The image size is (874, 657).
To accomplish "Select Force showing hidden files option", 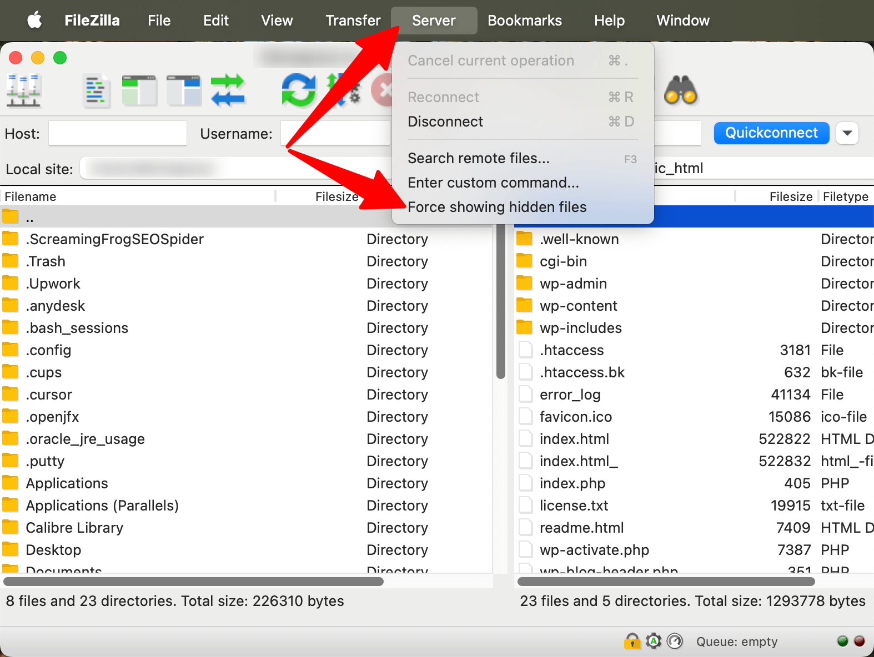I will coord(523,207).
